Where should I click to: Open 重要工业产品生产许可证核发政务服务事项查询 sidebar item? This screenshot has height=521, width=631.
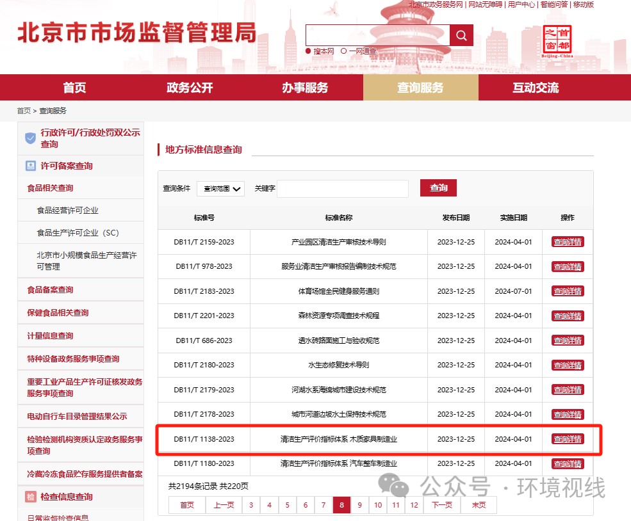(85, 387)
